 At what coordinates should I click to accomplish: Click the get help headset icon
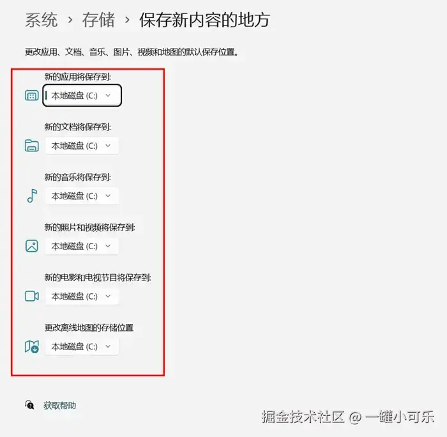pyautogui.click(x=29, y=405)
